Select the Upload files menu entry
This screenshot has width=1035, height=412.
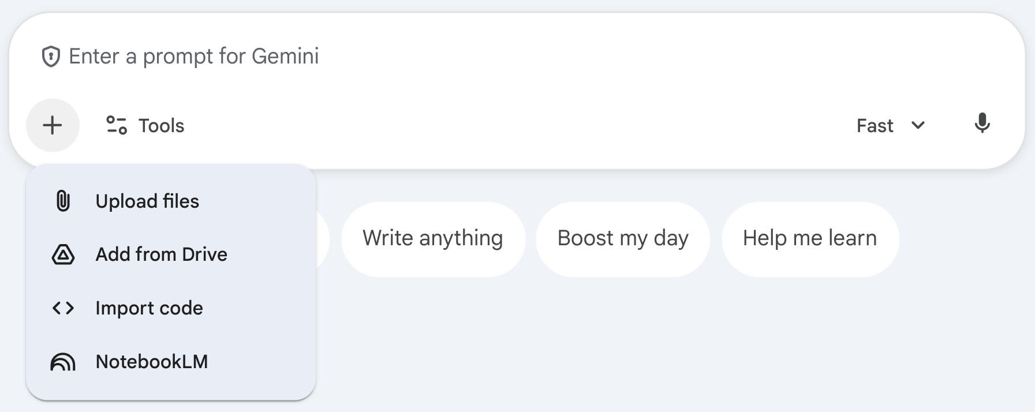coord(147,201)
